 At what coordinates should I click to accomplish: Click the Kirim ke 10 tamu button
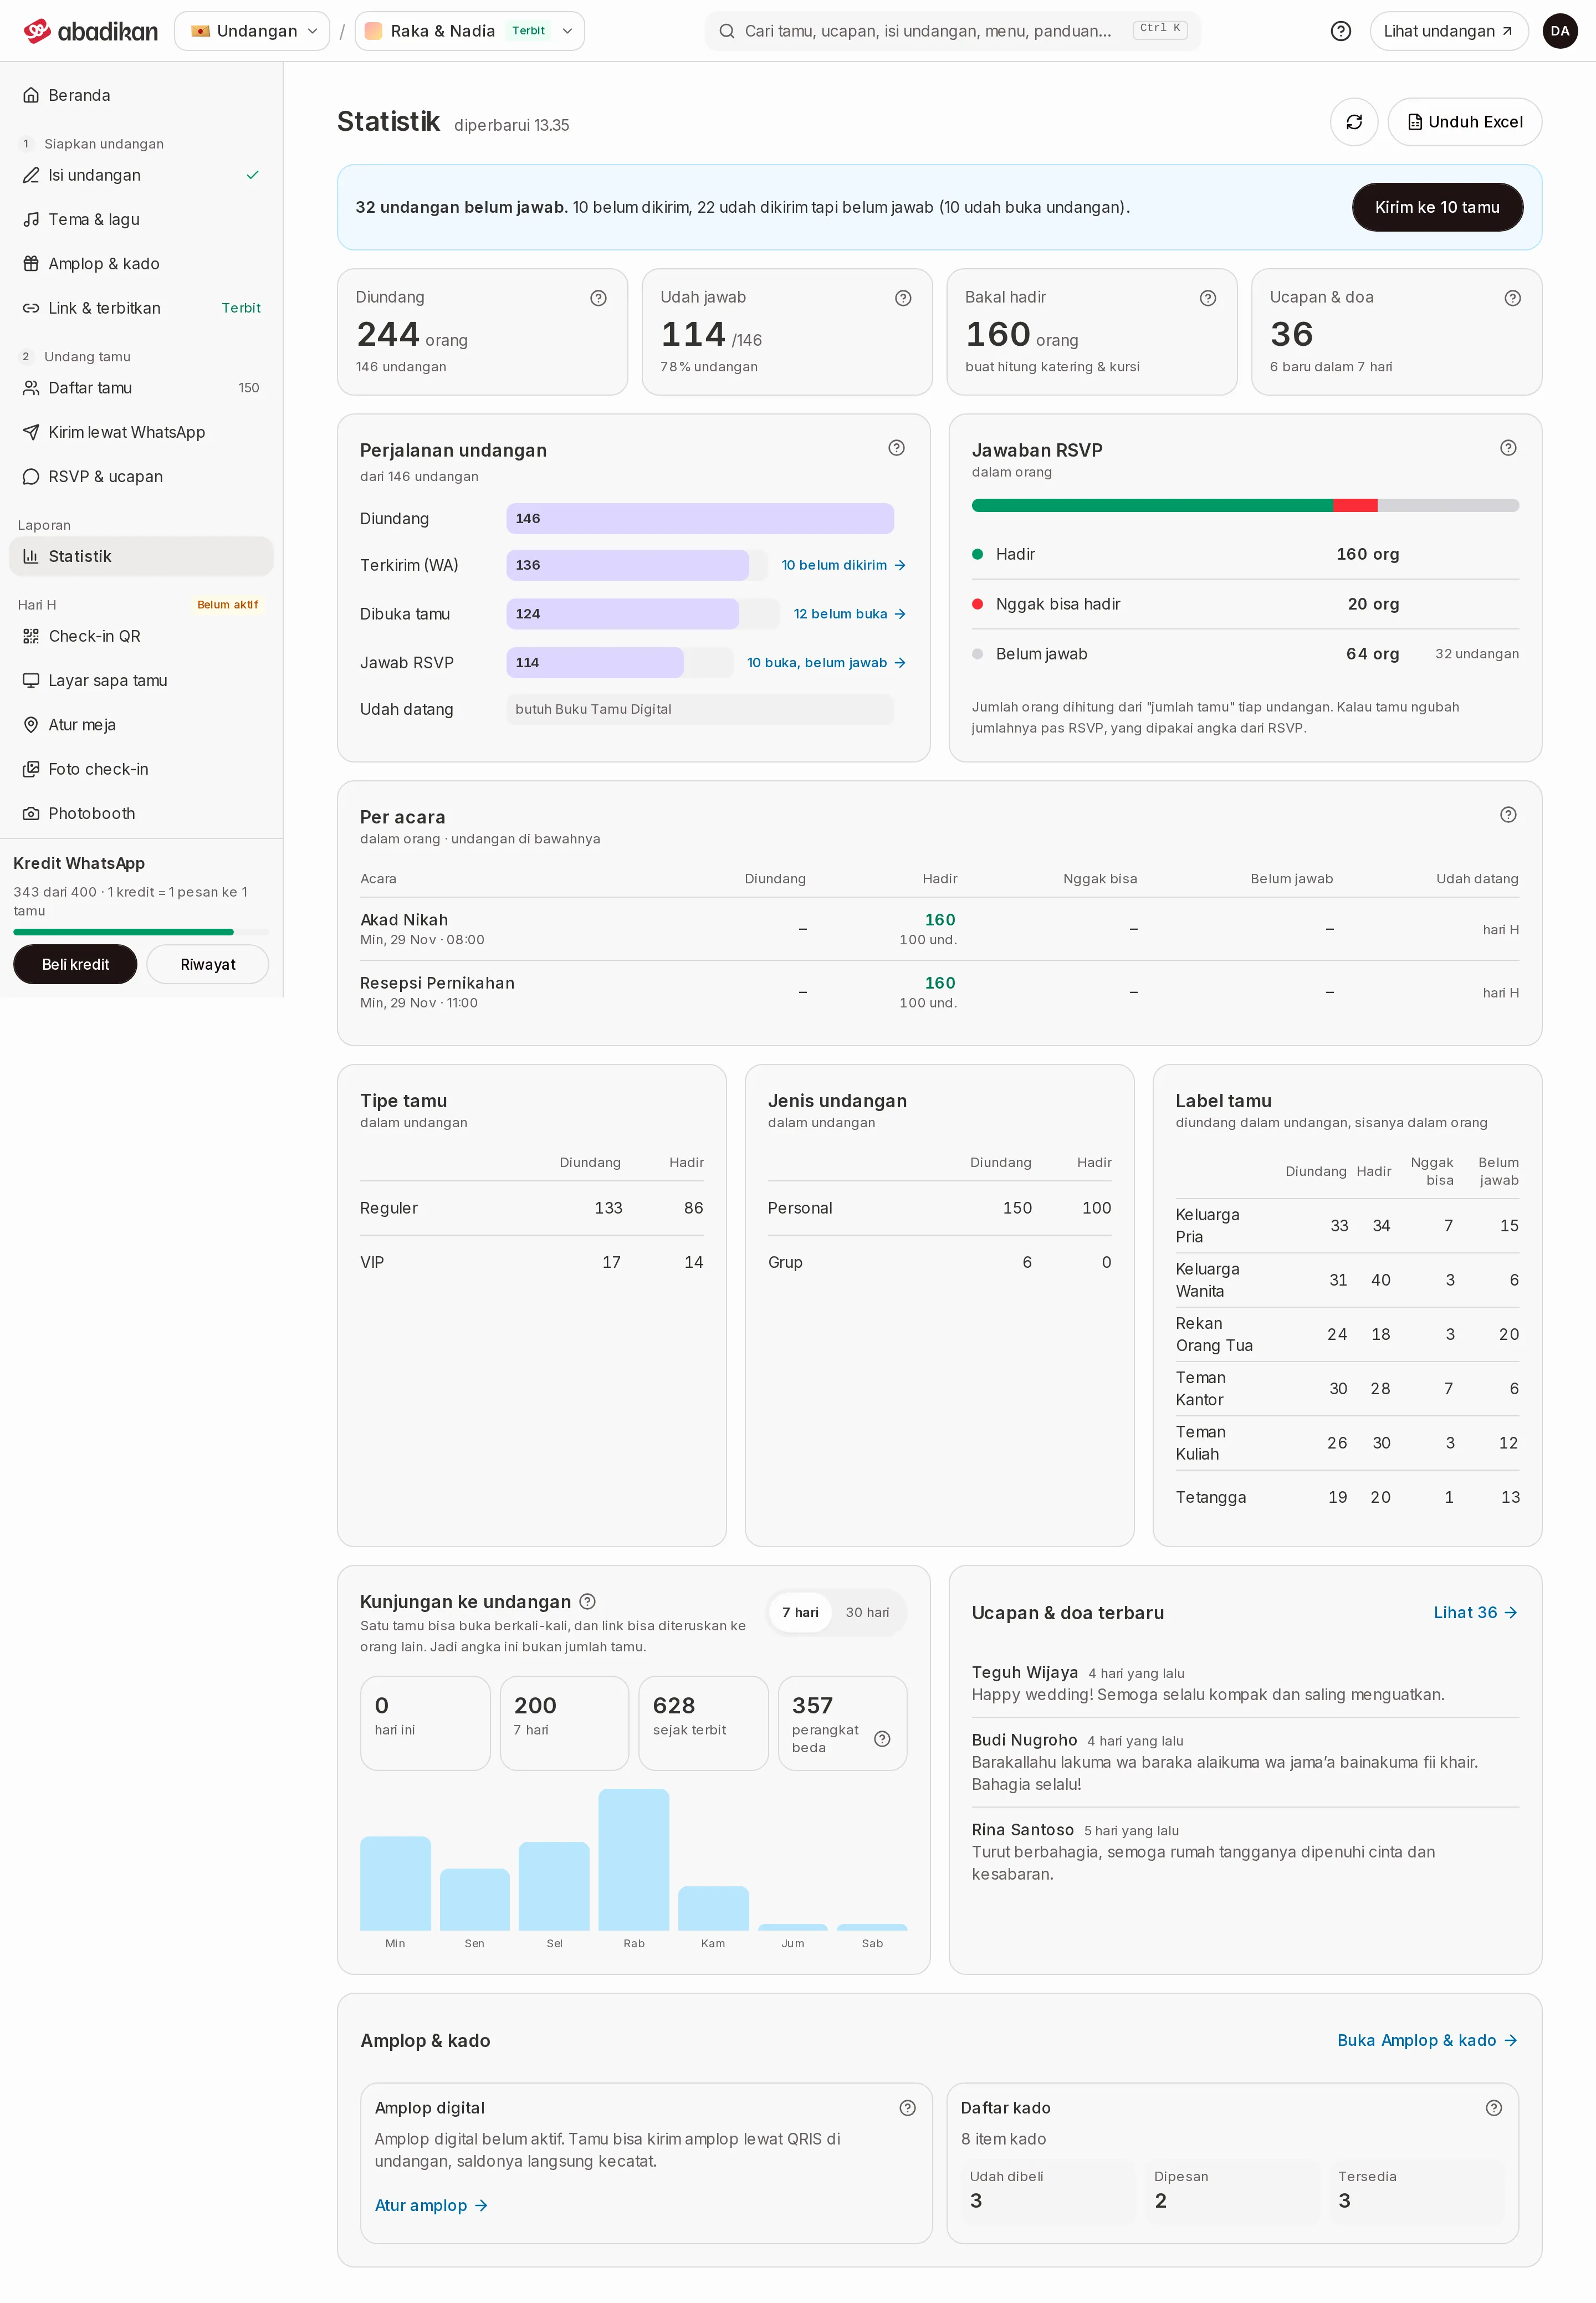pyautogui.click(x=1437, y=207)
